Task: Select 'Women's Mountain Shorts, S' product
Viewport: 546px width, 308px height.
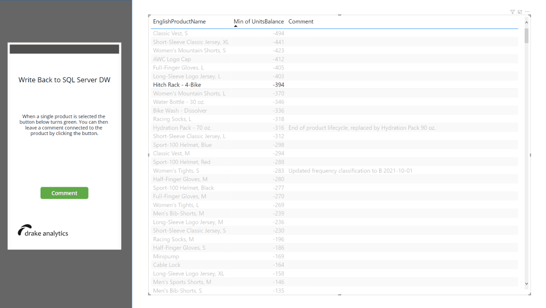Action: tap(189, 51)
